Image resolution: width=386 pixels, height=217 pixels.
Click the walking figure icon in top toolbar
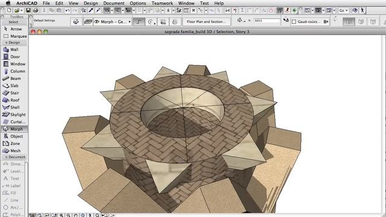(362, 10)
